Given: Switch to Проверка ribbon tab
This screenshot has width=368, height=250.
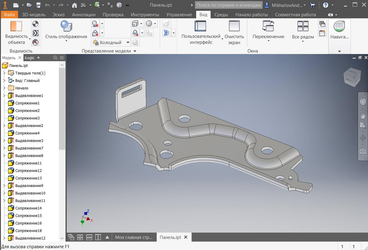Looking at the screenshot, I should pyautogui.click(x=113, y=14).
